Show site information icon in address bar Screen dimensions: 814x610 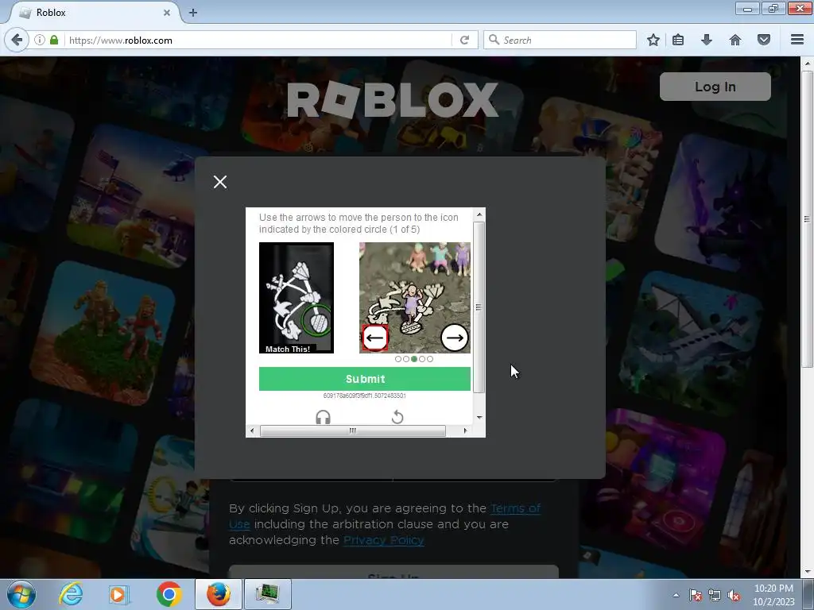click(40, 40)
